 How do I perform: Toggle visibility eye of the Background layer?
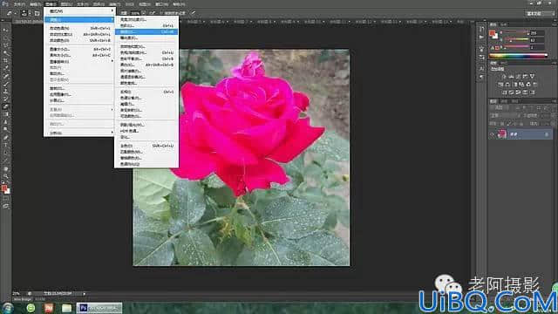point(493,134)
